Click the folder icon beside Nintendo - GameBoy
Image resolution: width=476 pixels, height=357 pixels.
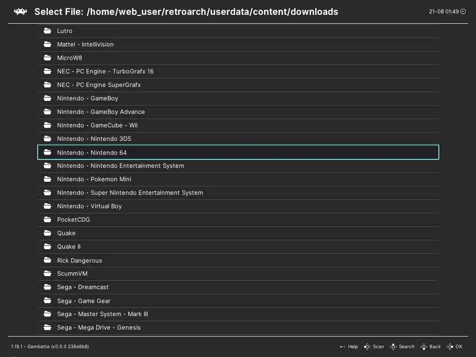[x=47, y=98]
